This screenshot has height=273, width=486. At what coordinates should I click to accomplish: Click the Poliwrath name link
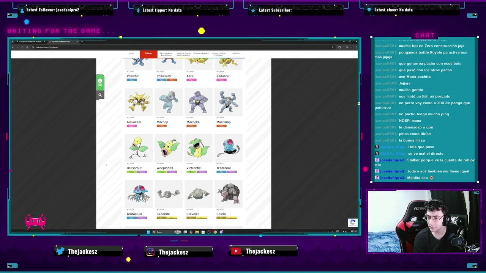(164, 76)
